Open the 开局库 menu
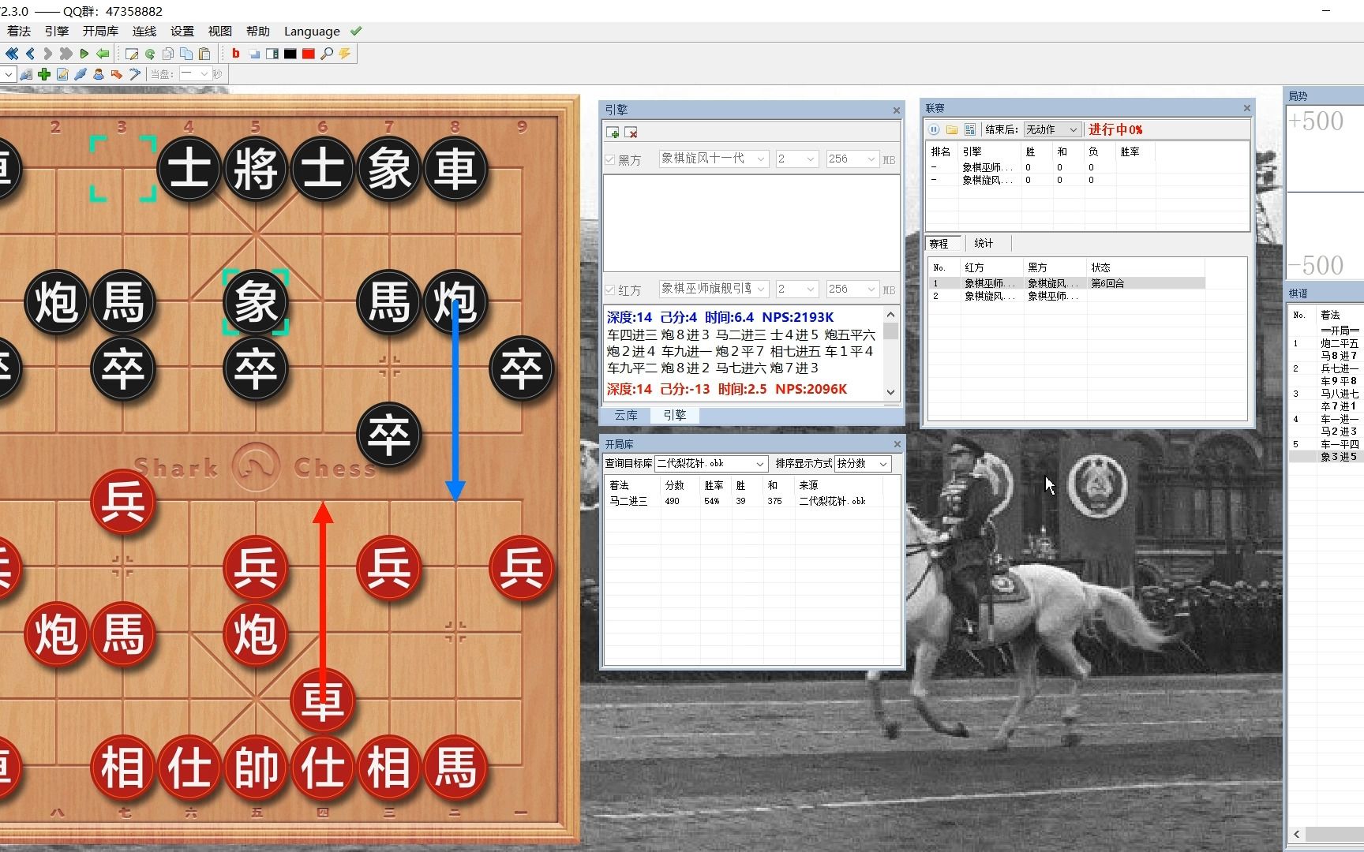The height and width of the screenshot is (852, 1364). pyautogui.click(x=100, y=32)
